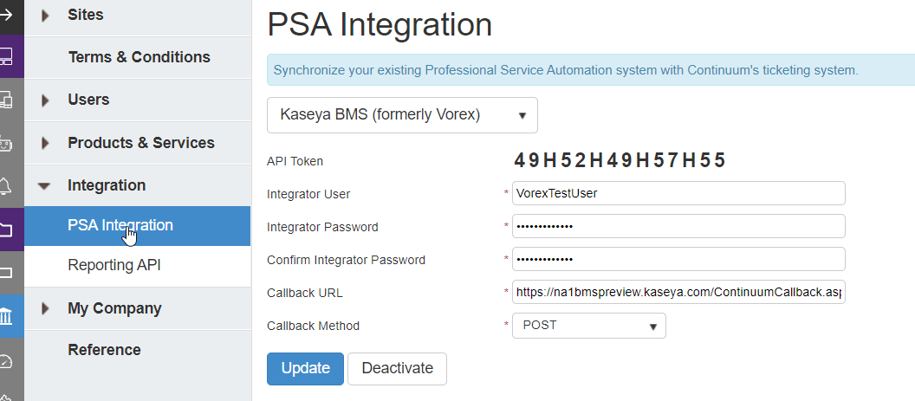Click the folder icon in left strip

(6, 230)
